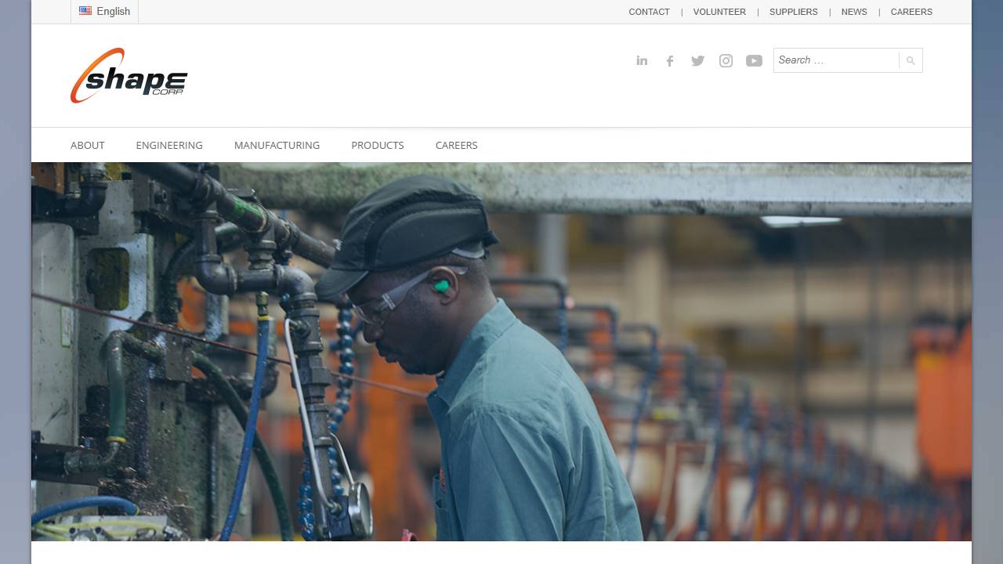Open the CONTACT link

click(x=649, y=12)
